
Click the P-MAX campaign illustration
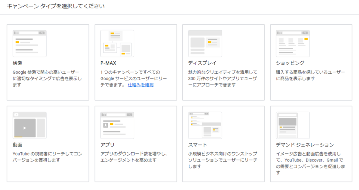(117, 43)
